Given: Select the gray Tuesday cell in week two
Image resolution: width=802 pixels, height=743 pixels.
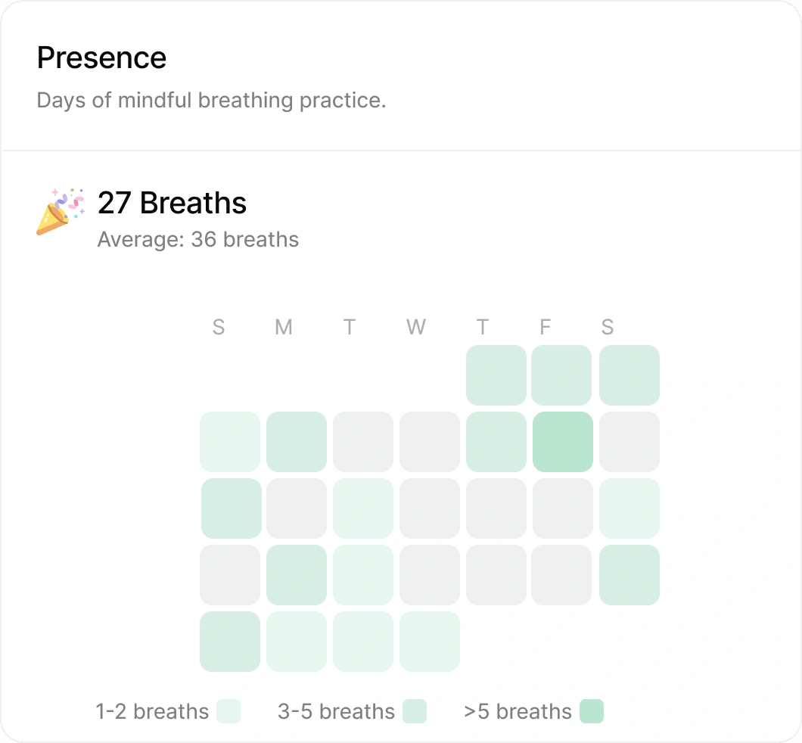Looking at the screenshot, I should [x=363, y=442].
